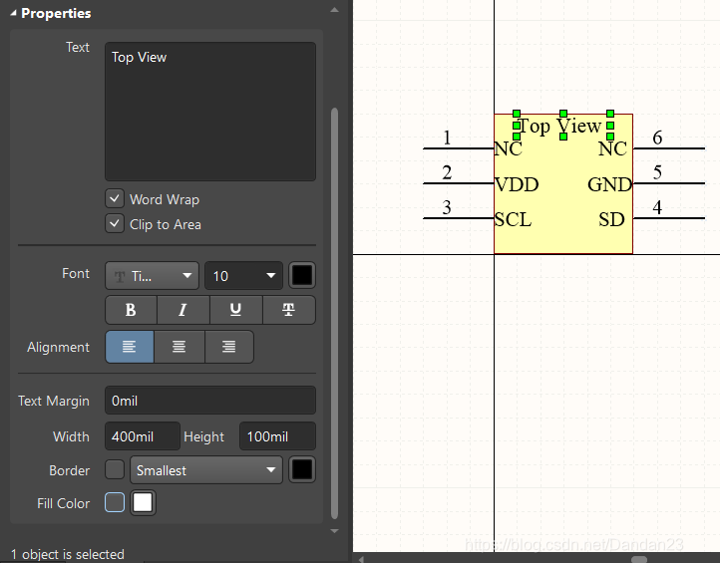Enable the Fill Color checkbox
The height and width of the screenshot is (563, 720).
115,503
